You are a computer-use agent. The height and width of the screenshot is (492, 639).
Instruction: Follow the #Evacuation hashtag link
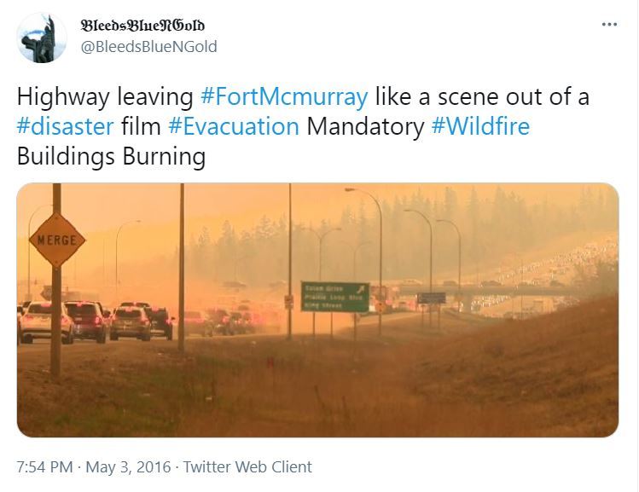click(x=234, y=126)
